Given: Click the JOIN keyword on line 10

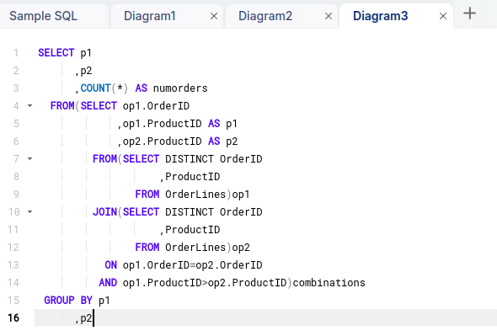Looking at the screenshot, I should click(x=104, y=211).
